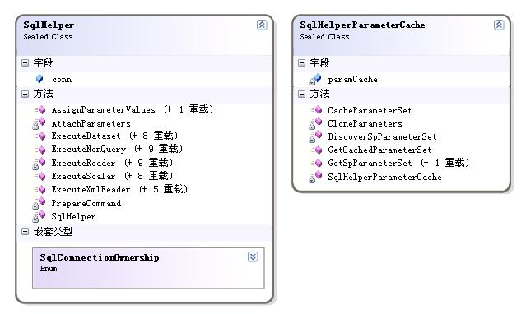This screenshot has width=526, height=314.
Task: Select GetCachedParameterSet method text
Action: click(x=379, y=150)
